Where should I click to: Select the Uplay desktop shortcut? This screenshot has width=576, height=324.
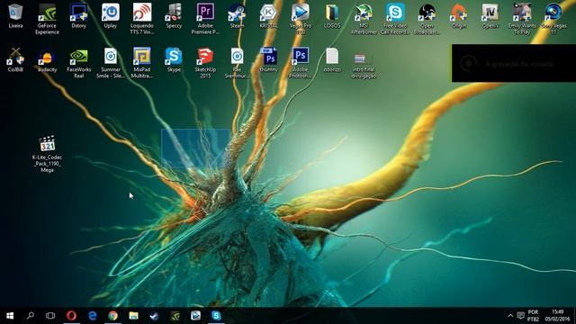pyautogui.click(x=110, y=16)
